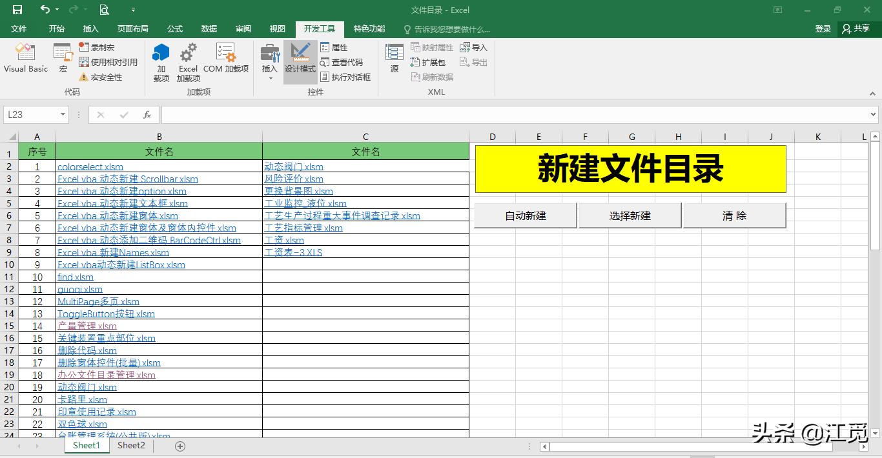Open the Name Box dropdown showing L23
882x458 pixels.
[61, 114]
